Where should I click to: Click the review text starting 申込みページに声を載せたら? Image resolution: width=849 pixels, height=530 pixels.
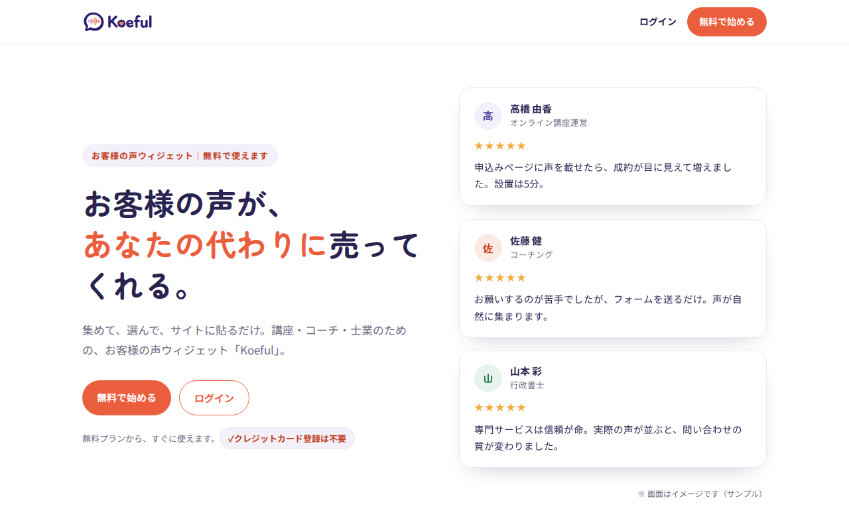click(604, 176)
